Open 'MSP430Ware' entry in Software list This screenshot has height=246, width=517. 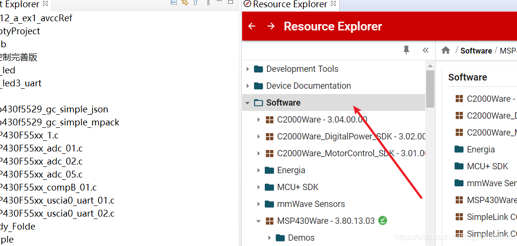click(491, 200)
